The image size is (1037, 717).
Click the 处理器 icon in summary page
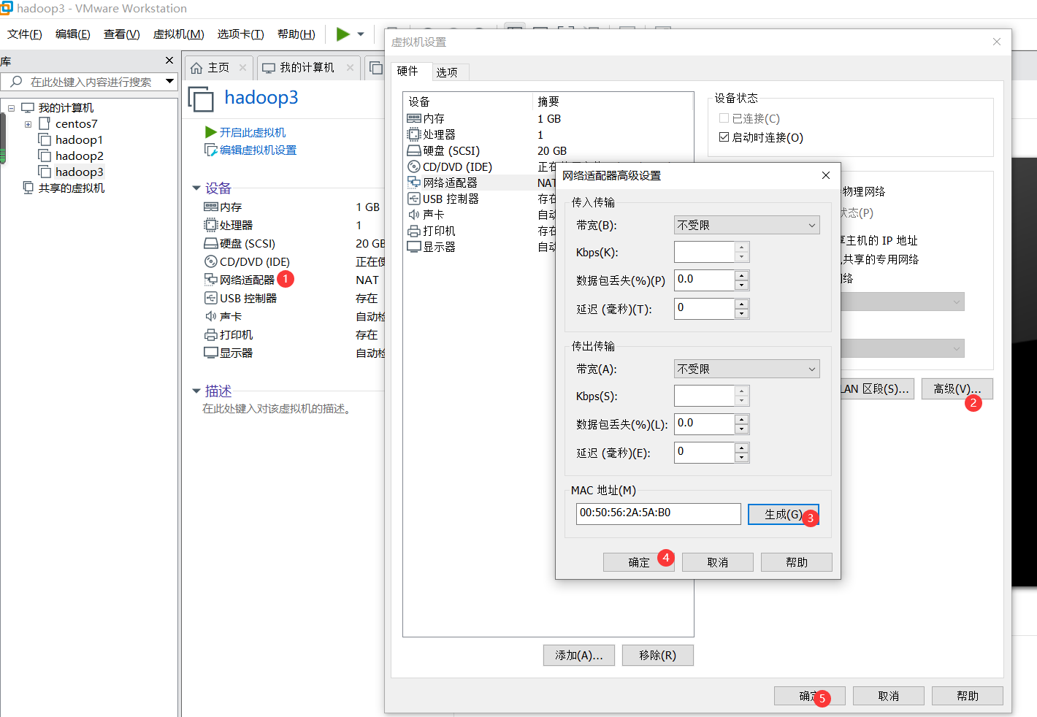[211, 225]
